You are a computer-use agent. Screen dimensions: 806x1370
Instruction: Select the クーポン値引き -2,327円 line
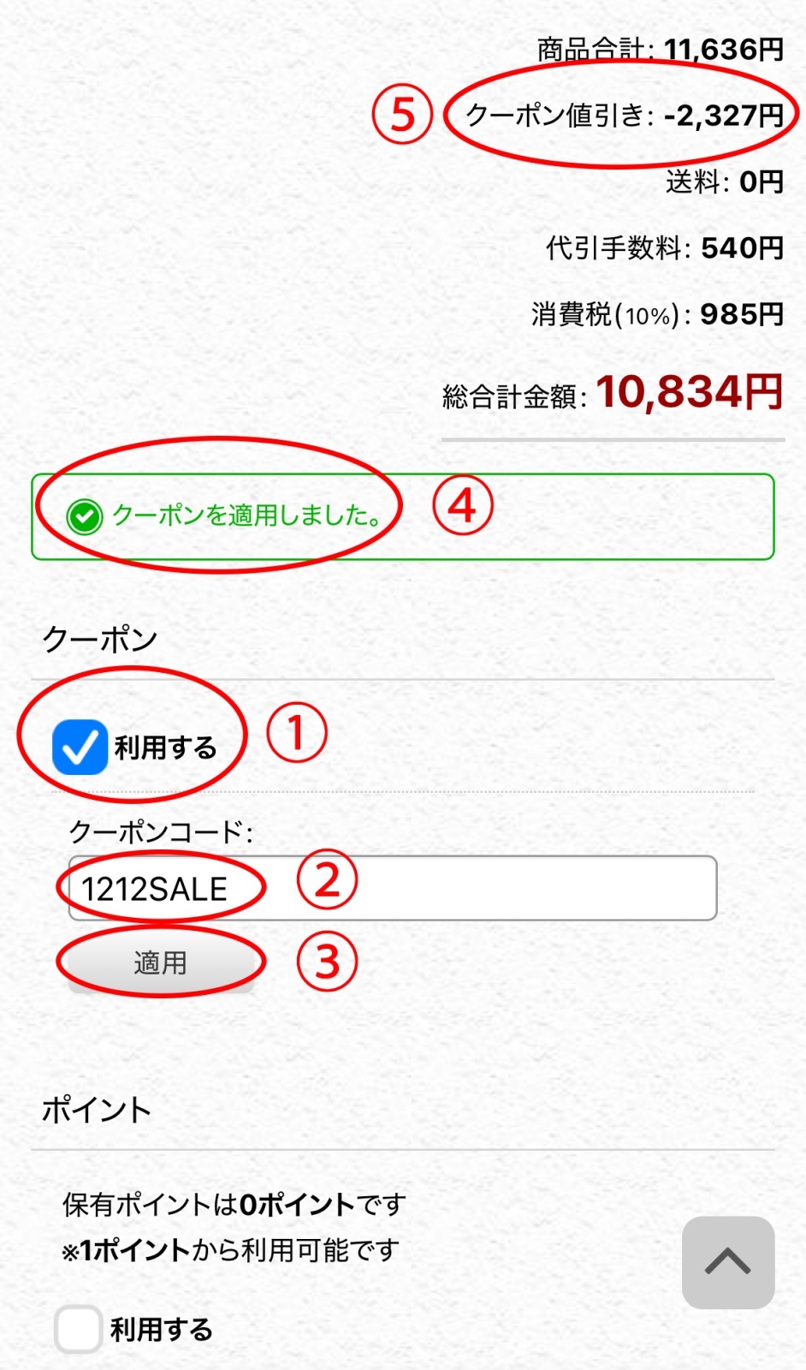point(624,115)
